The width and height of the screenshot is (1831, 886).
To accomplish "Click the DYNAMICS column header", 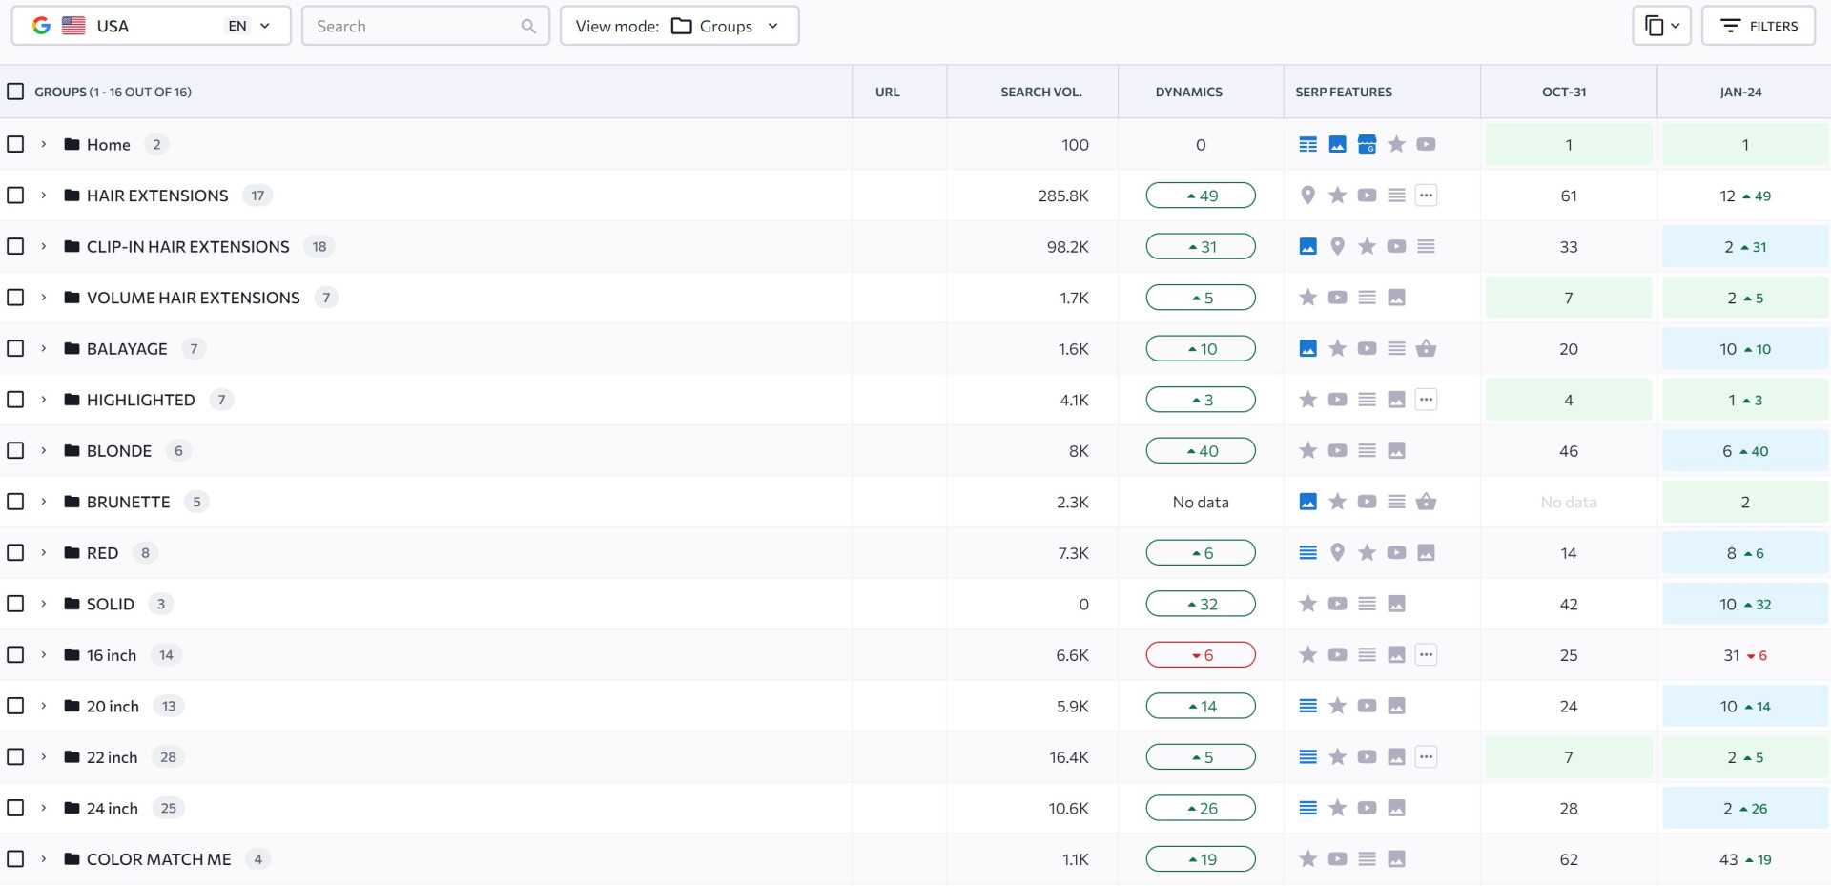I will click(x=1188, y=92).
